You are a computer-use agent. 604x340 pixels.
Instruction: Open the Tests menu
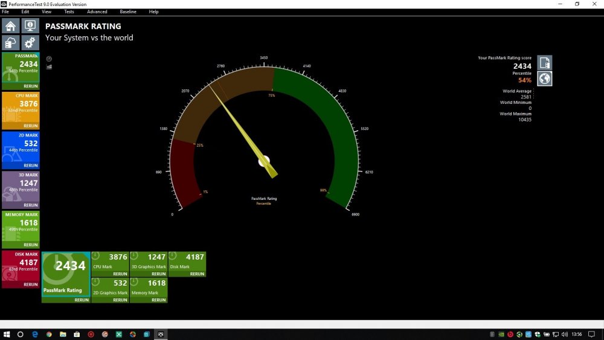click(x=69, y=12)
